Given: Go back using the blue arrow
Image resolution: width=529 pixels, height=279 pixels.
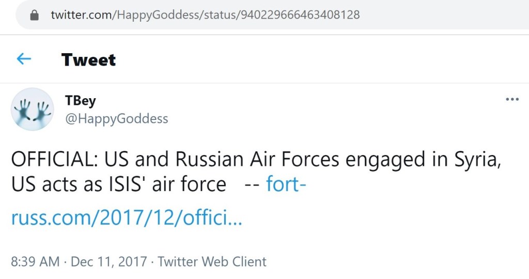Looking at the screenshot, I should 24,59.
